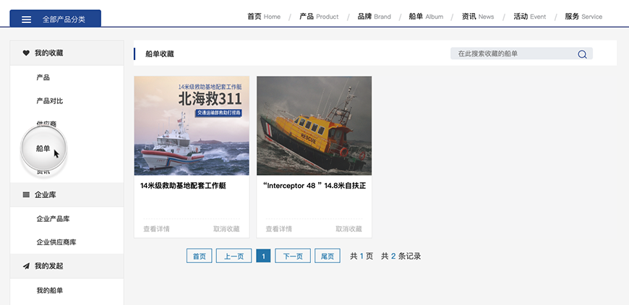Click the list icon beside 企业库
629x305 pixels.
[26, 194]
